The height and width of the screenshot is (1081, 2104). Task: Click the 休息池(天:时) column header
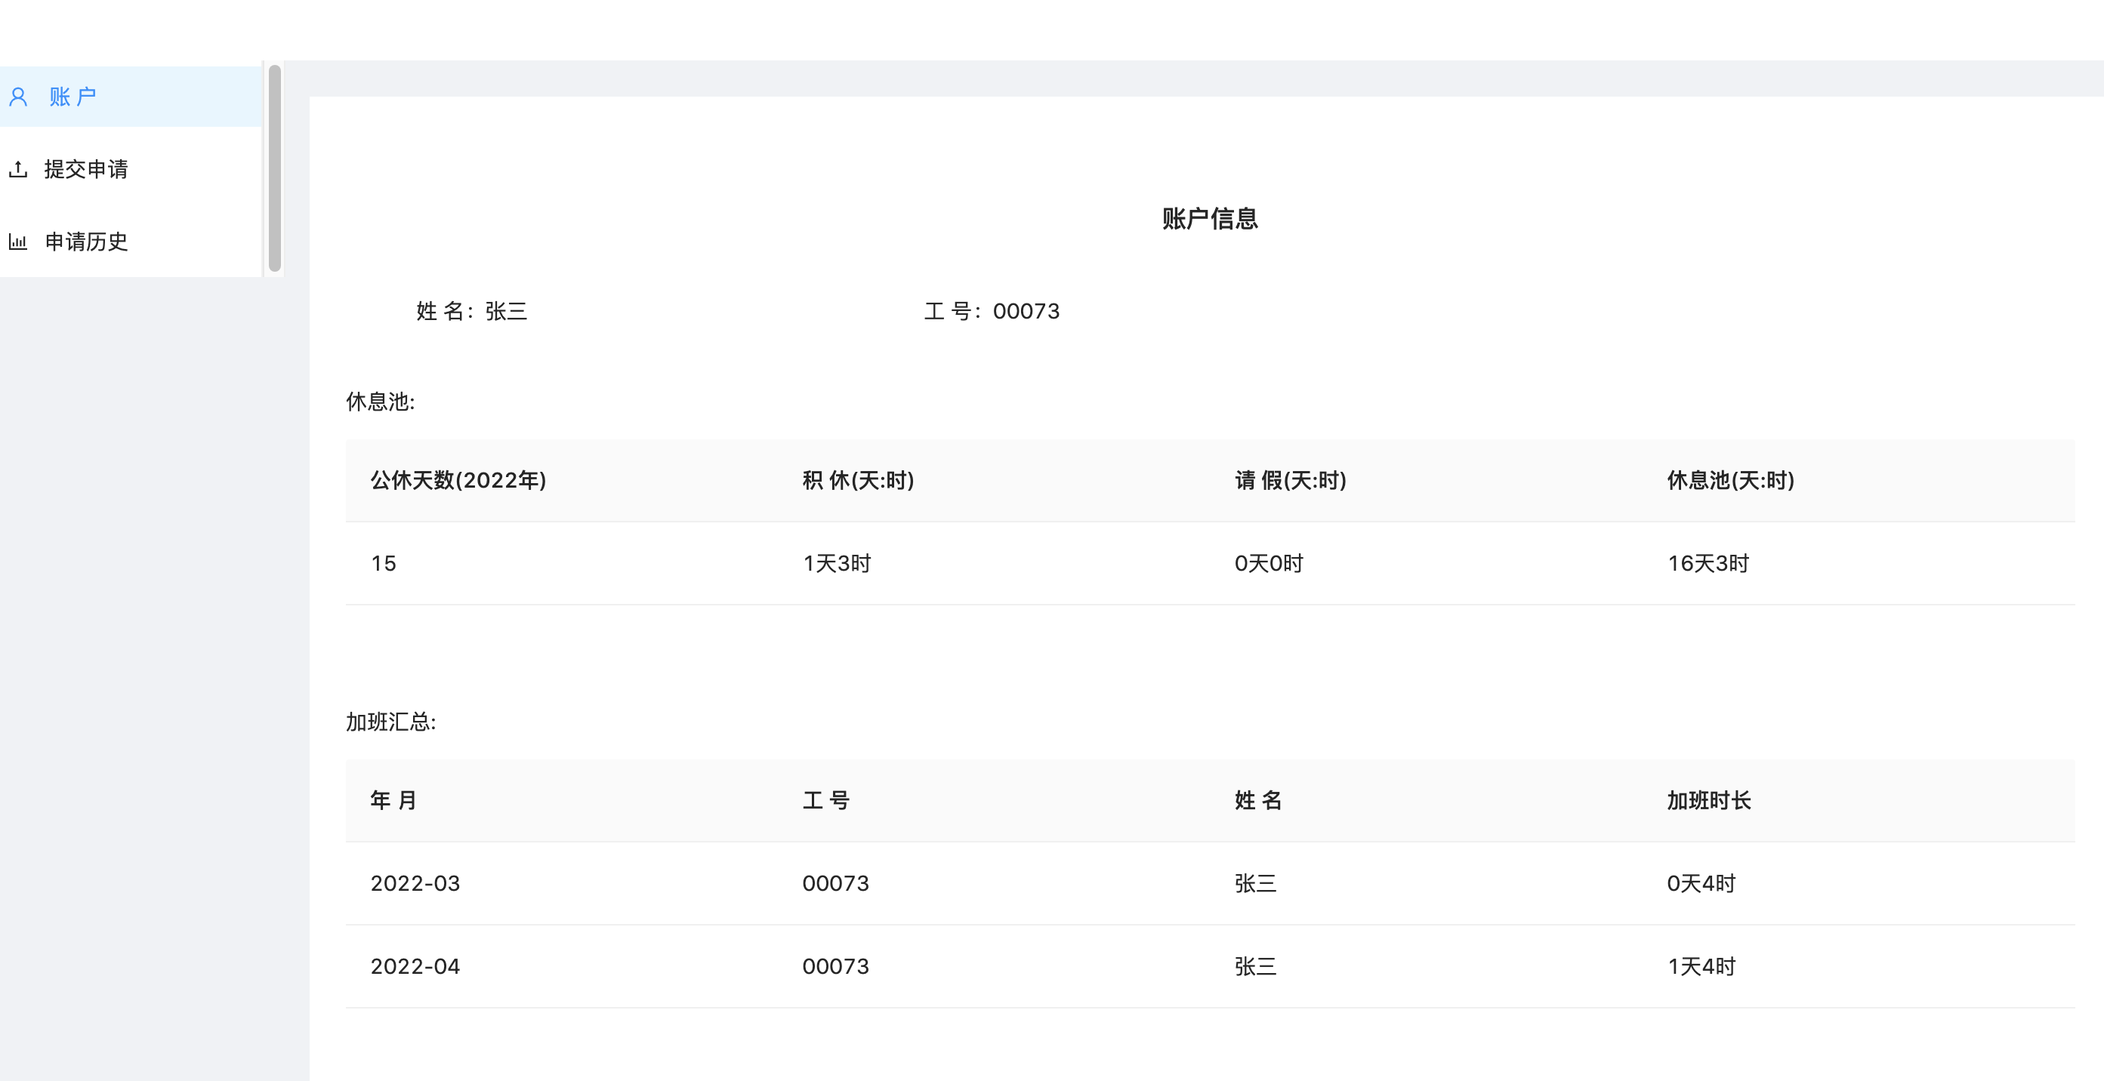pyautogui.click(x=1730, y=480)
